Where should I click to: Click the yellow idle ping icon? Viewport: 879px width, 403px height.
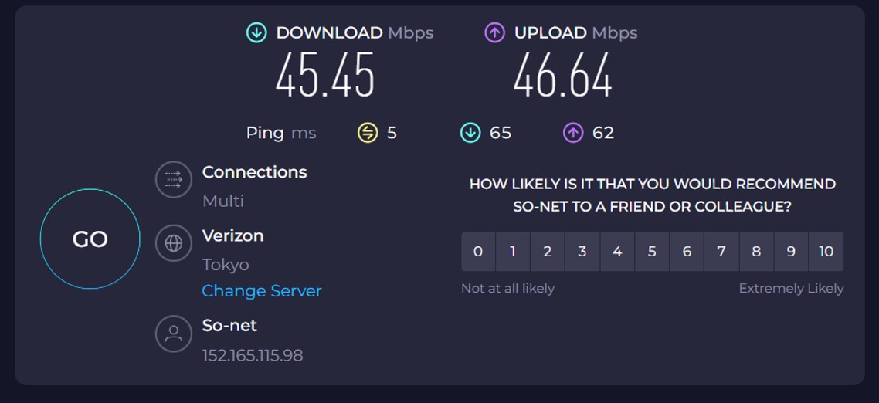click(x=368, y=133)
